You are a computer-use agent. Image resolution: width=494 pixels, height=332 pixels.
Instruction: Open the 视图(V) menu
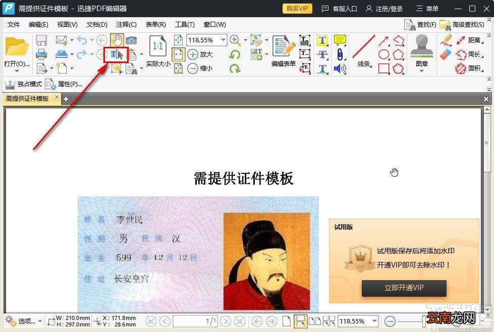[68, 25]
